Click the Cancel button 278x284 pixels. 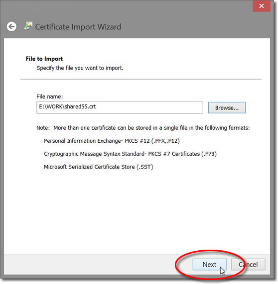coord(248,265)
